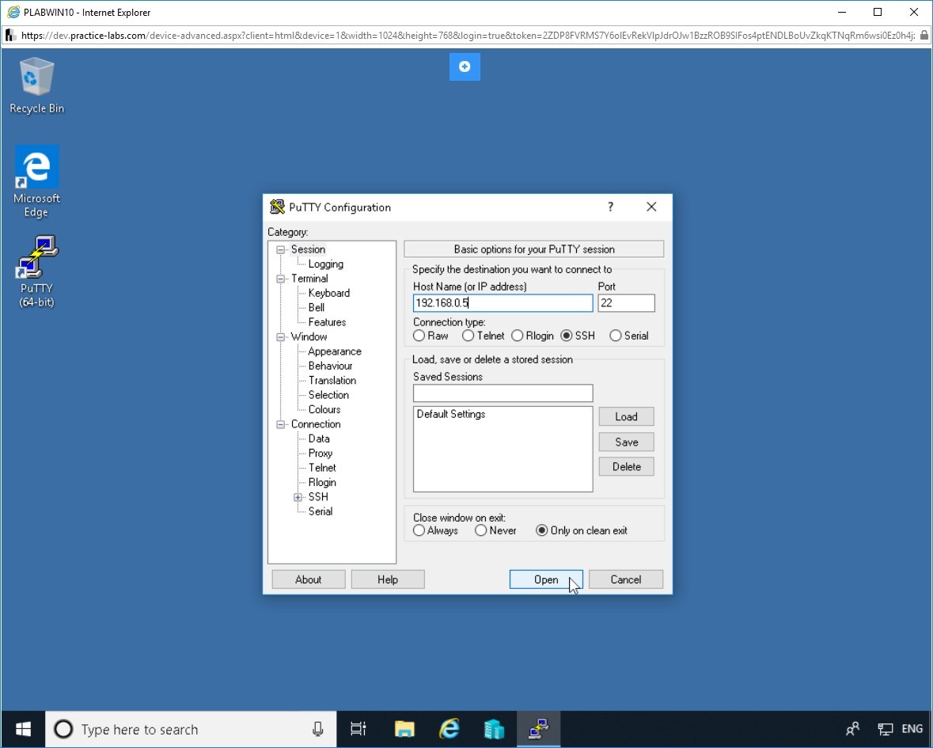Viewport: 933px width, 748px height.
Task: Click the site favicon beside the URL
Action: [x=10, y=36]
